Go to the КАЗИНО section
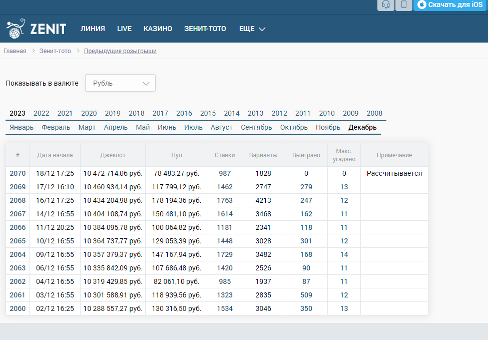488x340 pixels. pos(158,29)
